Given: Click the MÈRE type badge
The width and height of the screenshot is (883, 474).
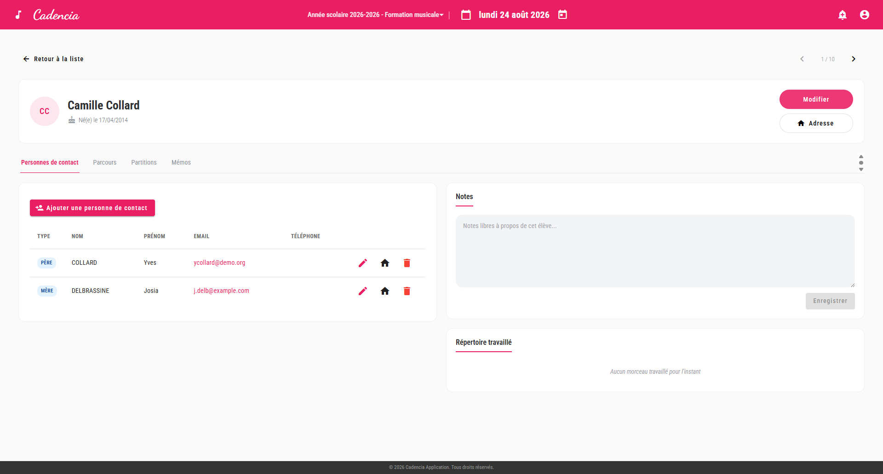Looking at the screenshot, I should [47, 291].
